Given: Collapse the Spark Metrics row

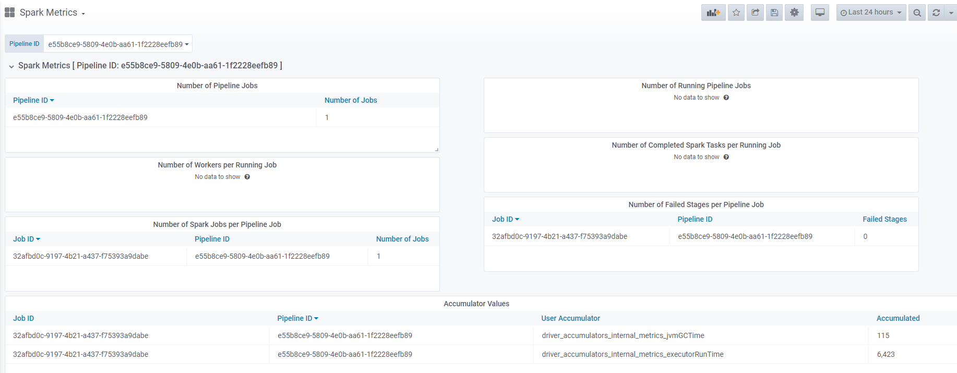Looking at the screenshot, I should (11, 66).
